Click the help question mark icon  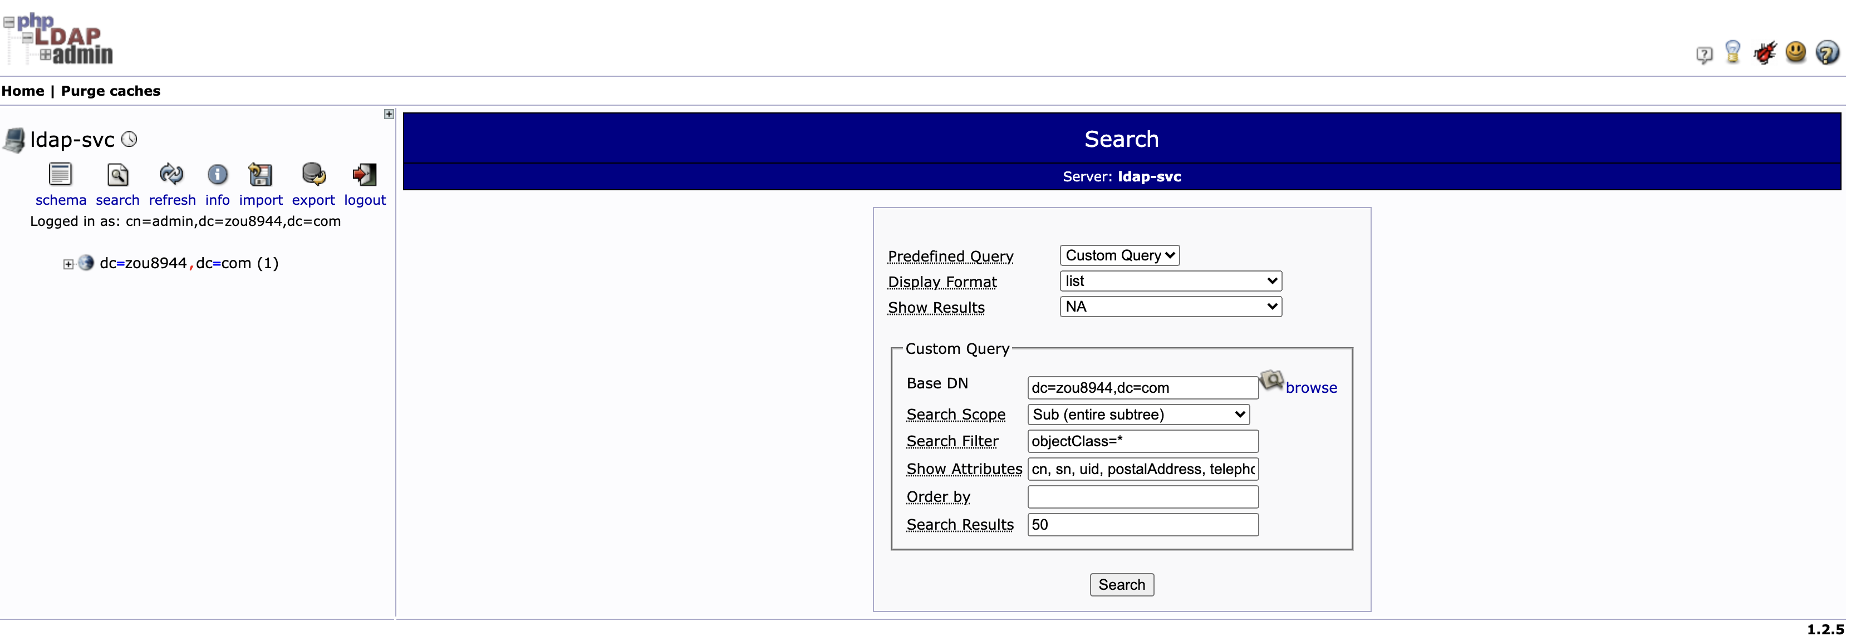(x=1827, y=52)
